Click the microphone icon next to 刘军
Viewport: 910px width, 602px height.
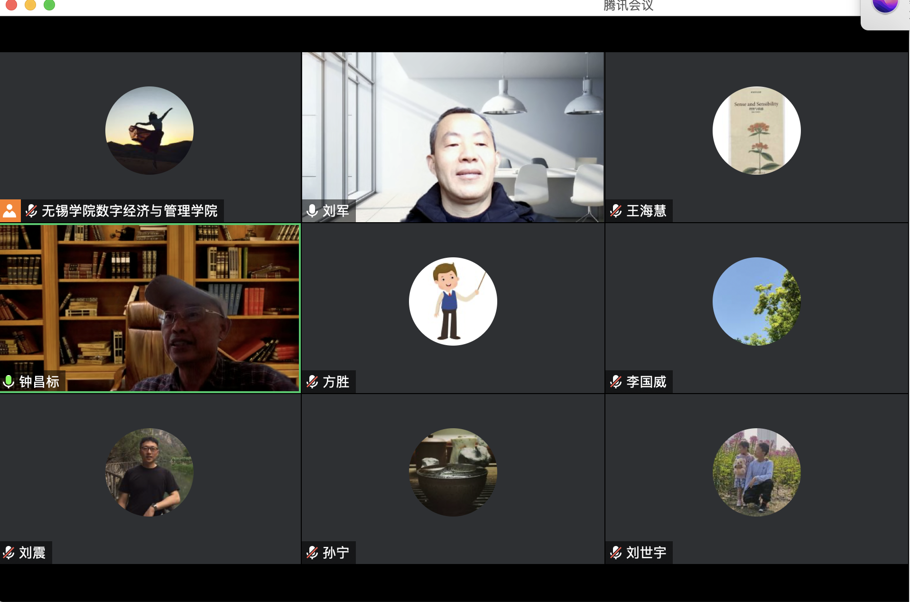click(312, 211)
